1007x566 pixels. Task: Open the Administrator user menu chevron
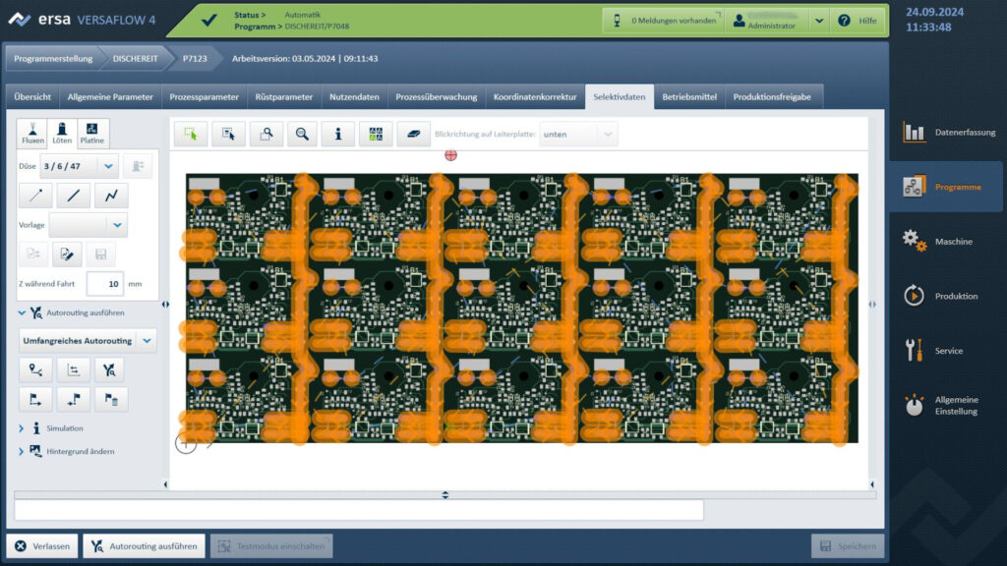(819, 21)
